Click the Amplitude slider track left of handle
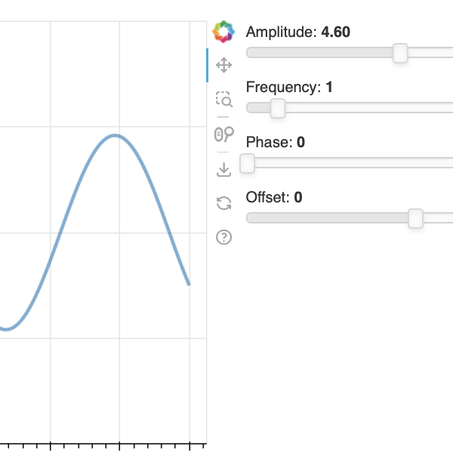This screenshot has height=453, width=453. 317,53
